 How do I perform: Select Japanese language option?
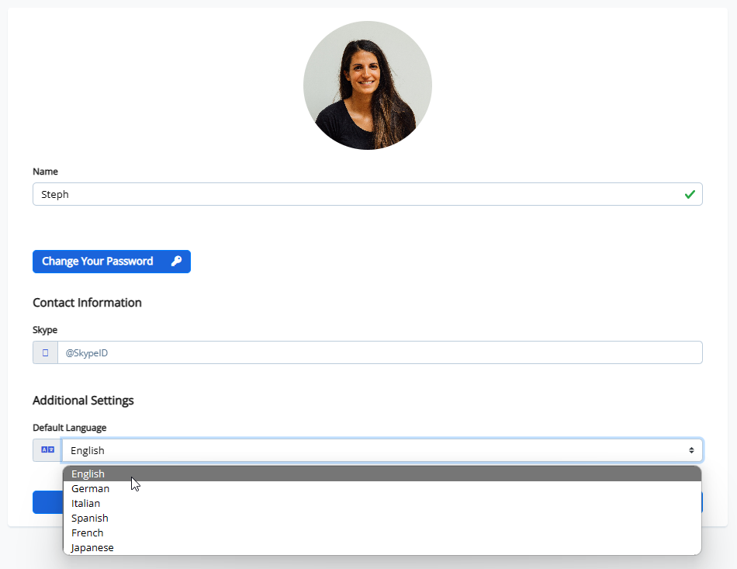pos(382,547)
